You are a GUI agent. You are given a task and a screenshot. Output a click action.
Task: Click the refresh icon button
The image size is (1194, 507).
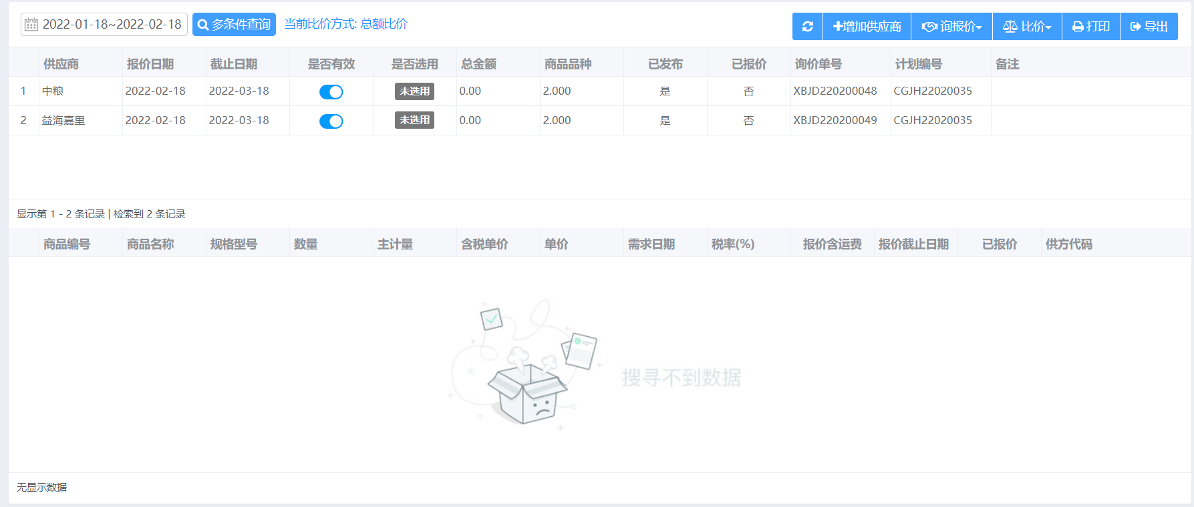coord(808,27)
